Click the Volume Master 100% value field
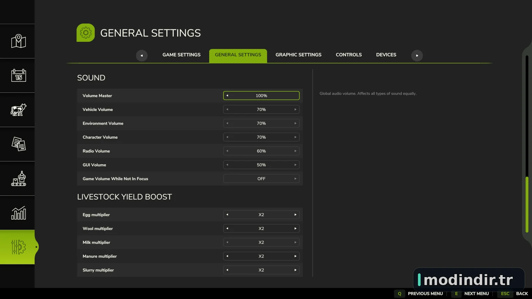Image resolution: width=532 pixels, height=299 pixels. (261, 96)
